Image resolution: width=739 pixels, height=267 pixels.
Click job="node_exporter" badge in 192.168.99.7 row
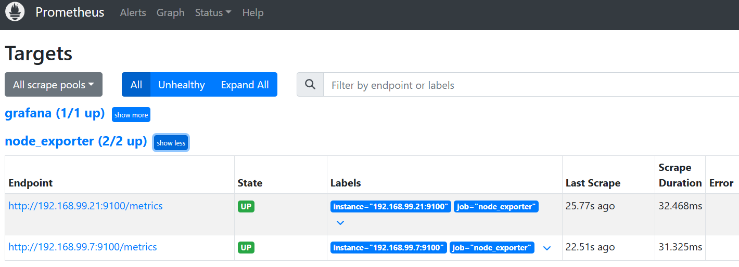[x=492, y=248]
